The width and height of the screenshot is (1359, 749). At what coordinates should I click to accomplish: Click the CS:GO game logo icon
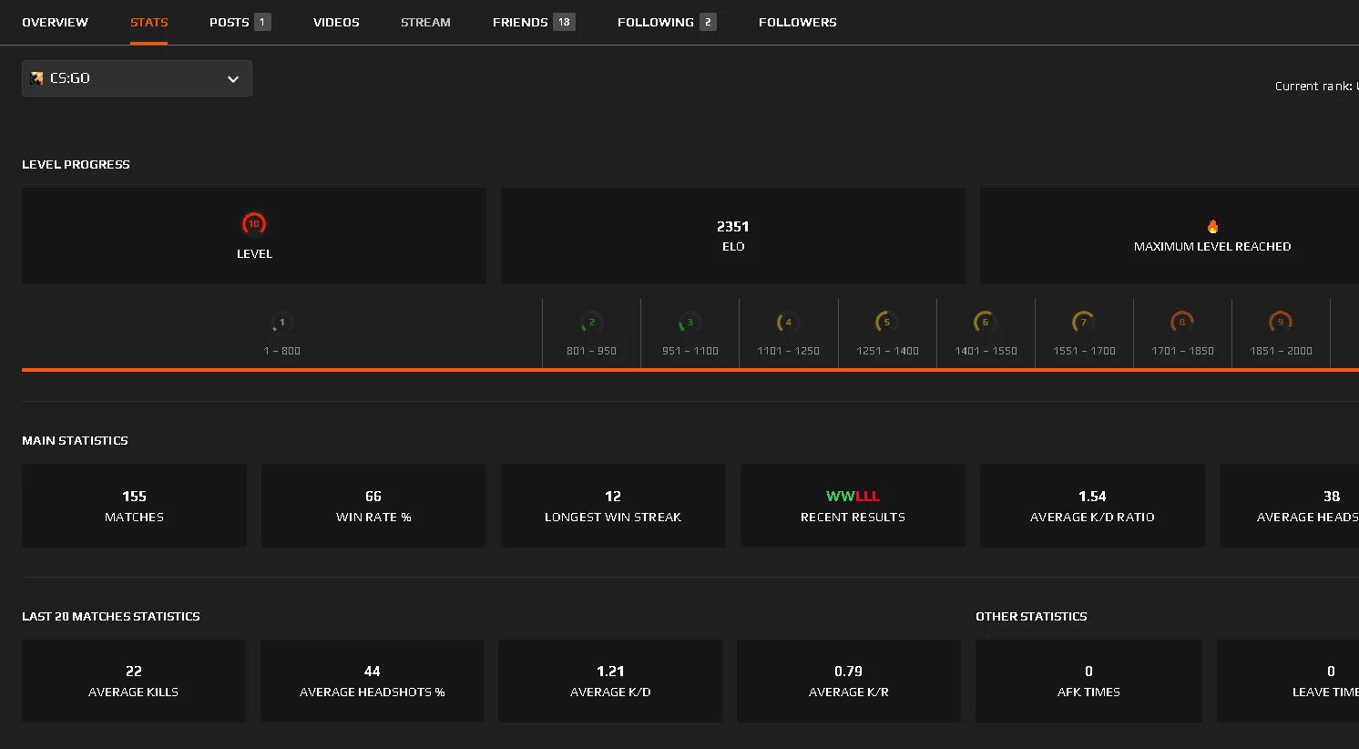36,78
